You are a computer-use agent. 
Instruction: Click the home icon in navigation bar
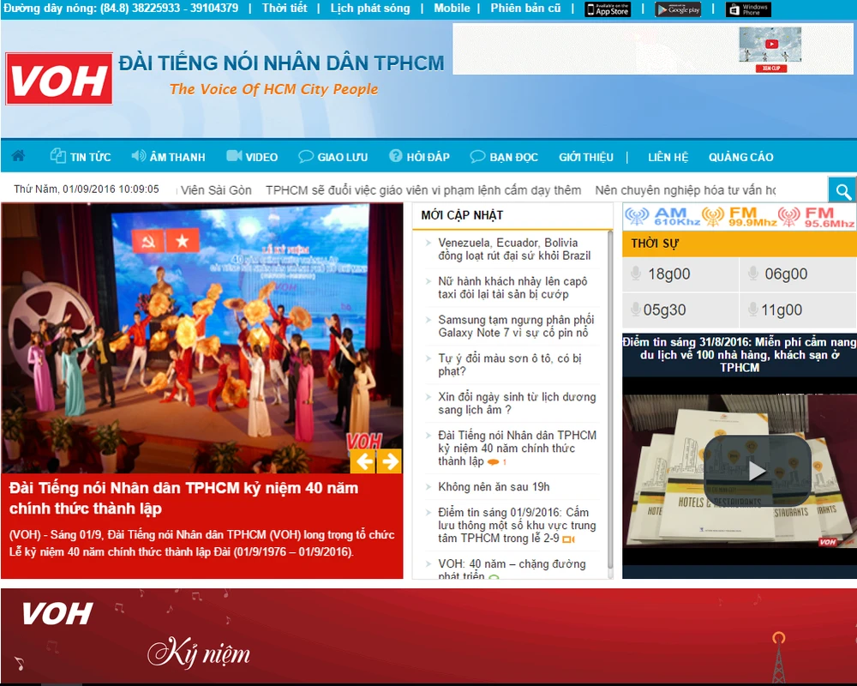click(18, 156)
